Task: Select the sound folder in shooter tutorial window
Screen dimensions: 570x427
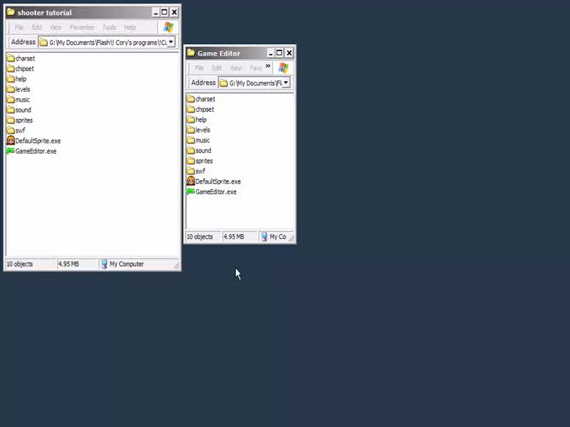Action: (x=23, y=110)
